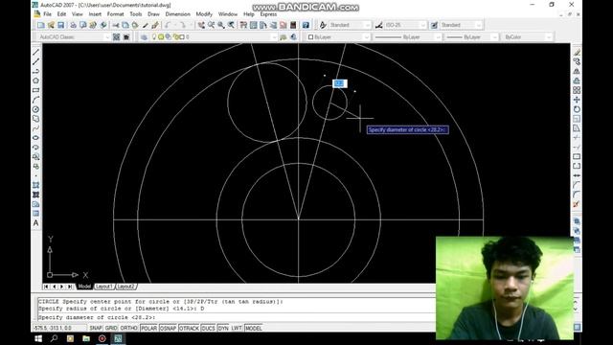
Task: Select the Erase tool in Modify toolbar
Action: click(577, 52)
